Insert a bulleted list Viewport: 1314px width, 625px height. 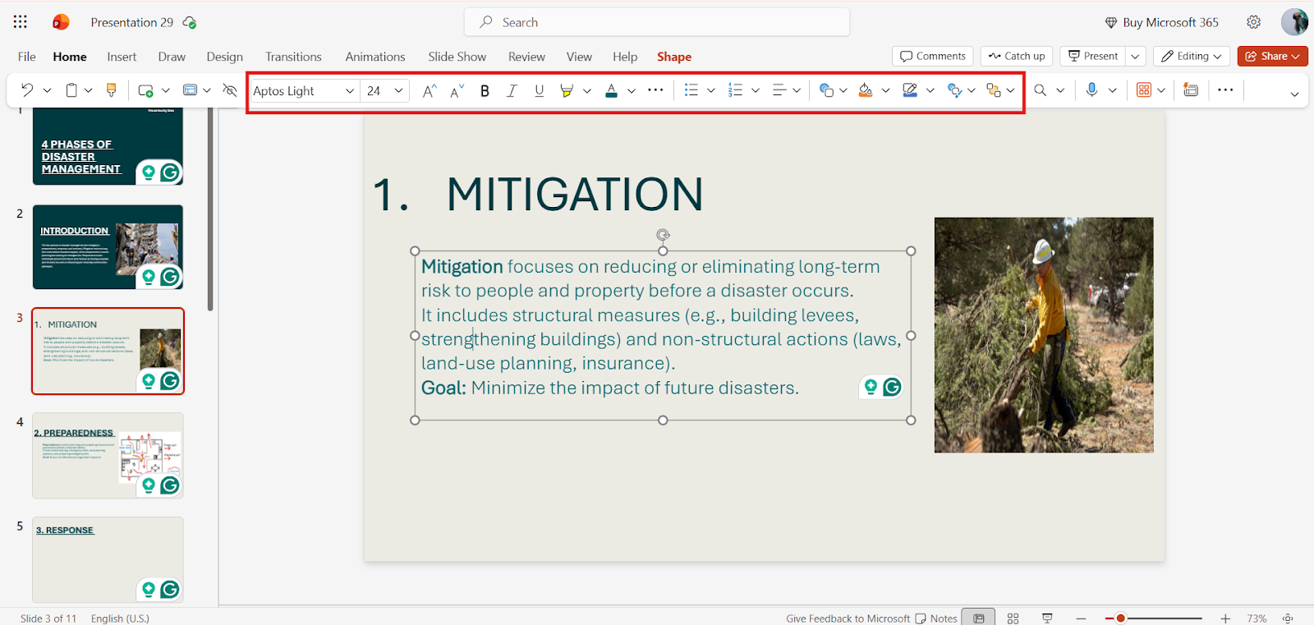691,90
